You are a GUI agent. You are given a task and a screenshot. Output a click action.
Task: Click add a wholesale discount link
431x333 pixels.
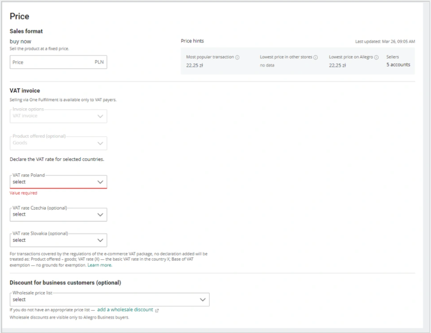tap(125, 310)
